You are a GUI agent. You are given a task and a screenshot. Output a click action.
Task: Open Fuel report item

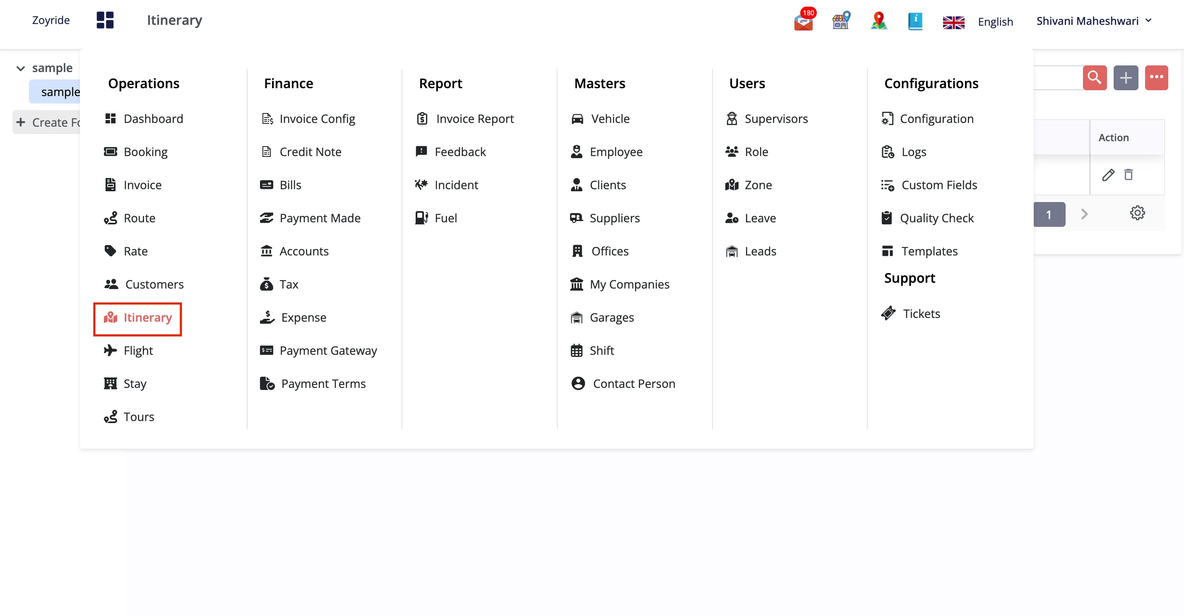click(437, 218)
